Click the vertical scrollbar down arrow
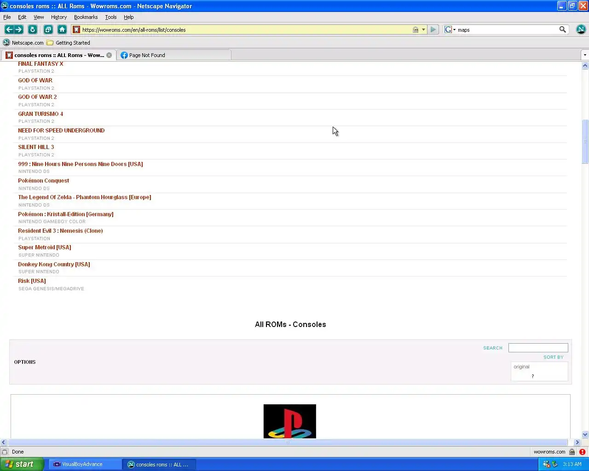589x471 pixels. click(585, 434)
